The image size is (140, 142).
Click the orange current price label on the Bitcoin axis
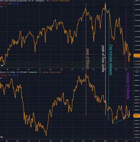pos(137,116)
